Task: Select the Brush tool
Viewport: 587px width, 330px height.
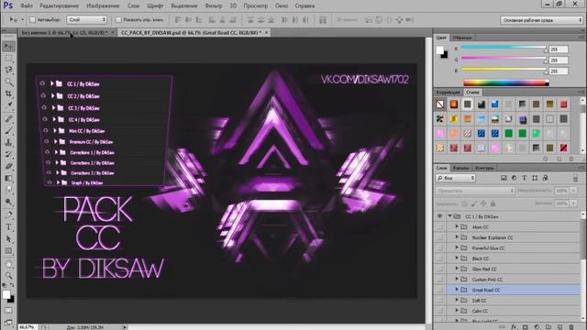Action: pos(8,131)
